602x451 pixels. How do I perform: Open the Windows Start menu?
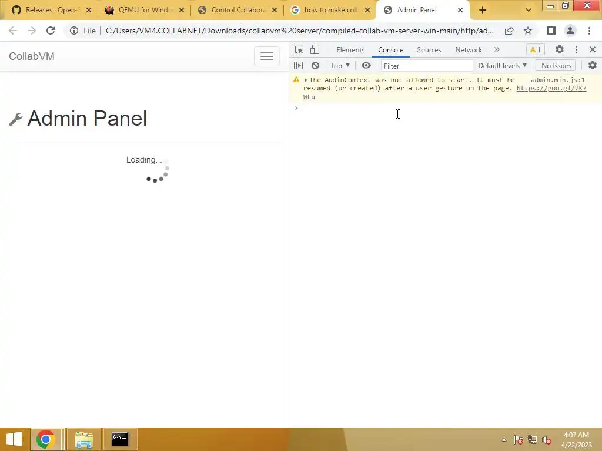click(x=14, y=439)
